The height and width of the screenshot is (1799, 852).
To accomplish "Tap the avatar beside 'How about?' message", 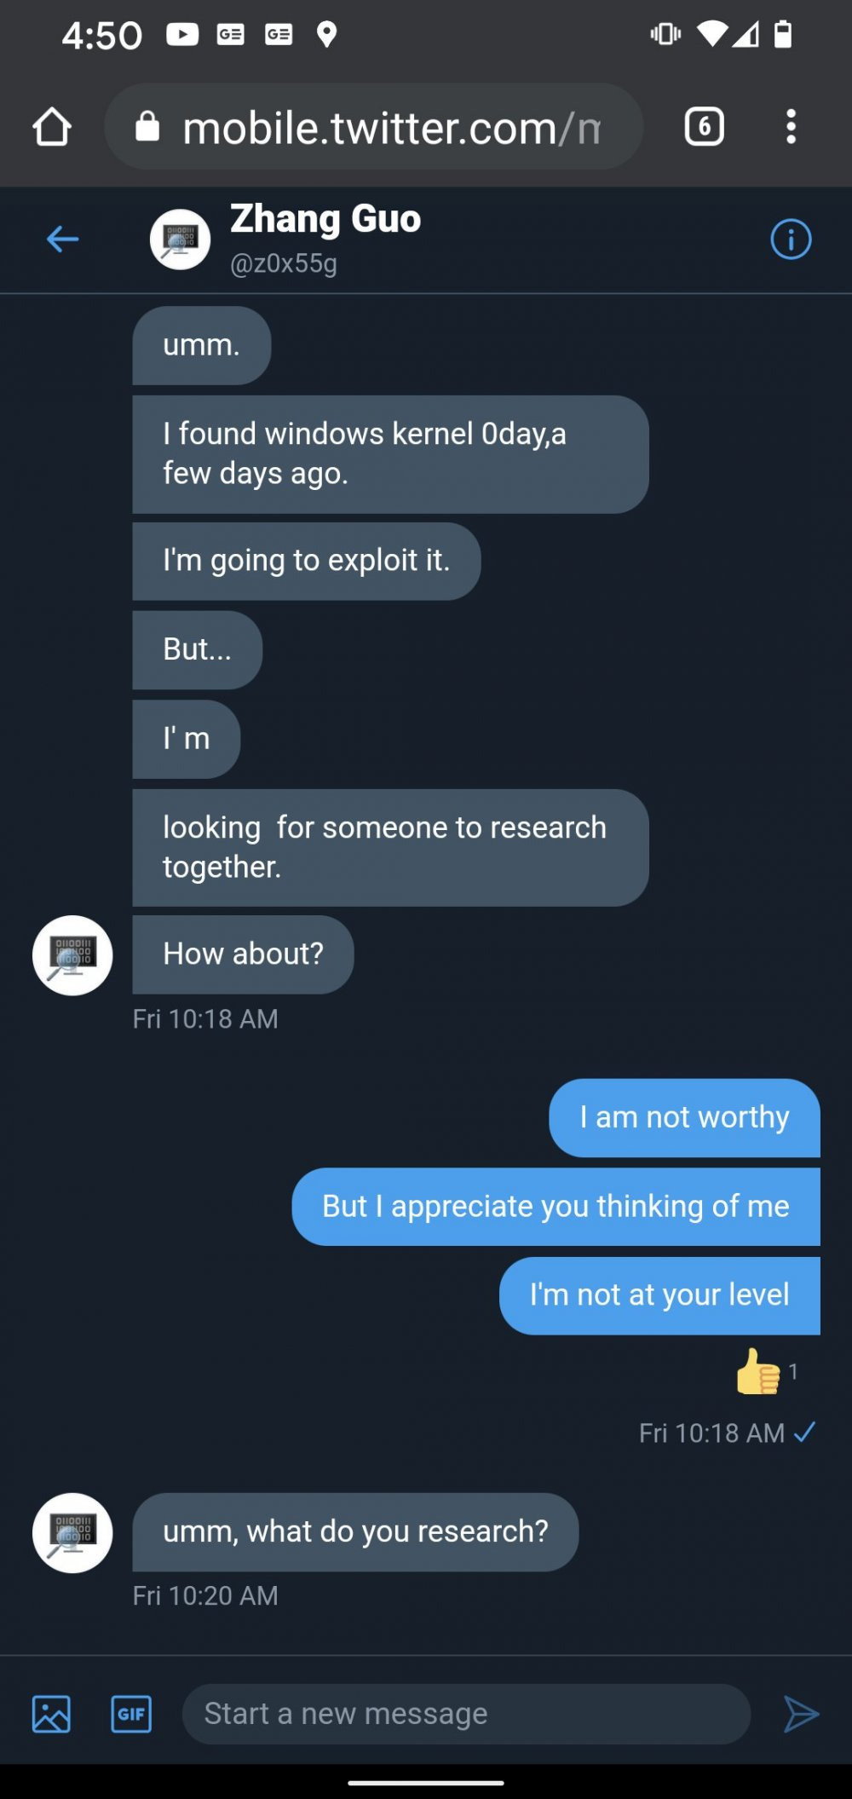I will [72, 954].
